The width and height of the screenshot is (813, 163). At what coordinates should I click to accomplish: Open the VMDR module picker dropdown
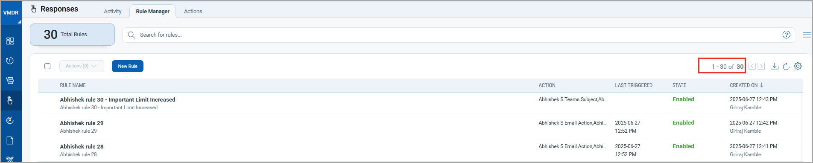point(11,13)
